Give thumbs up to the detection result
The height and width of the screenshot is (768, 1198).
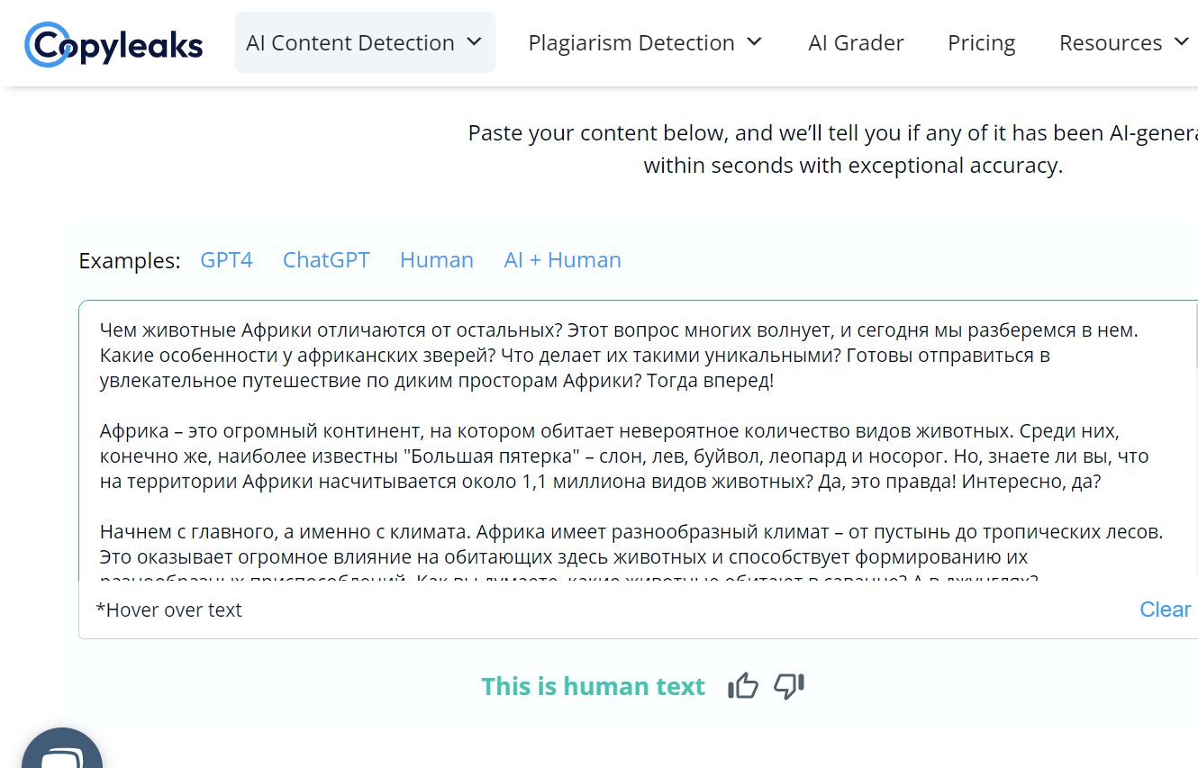pos(742,685)
